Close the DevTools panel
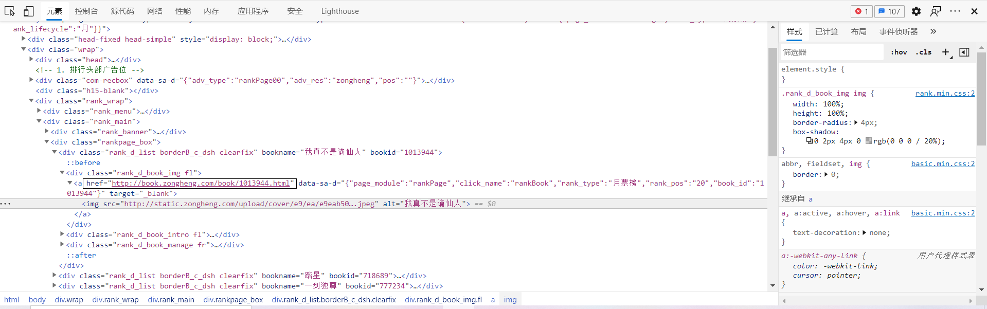987x309 pixels. [974, 11]
